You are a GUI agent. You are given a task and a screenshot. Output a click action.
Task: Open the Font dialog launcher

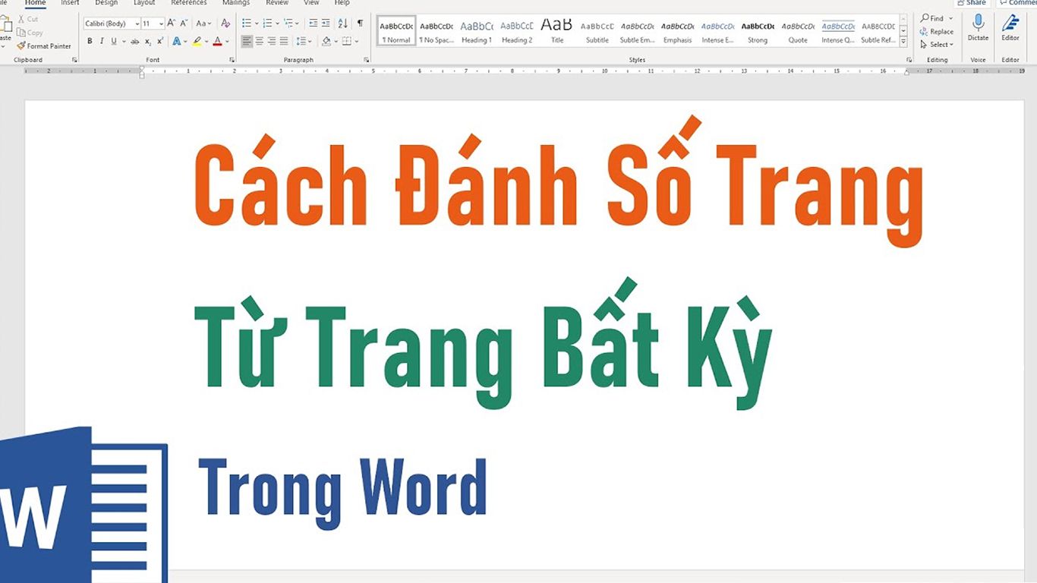(232, 59)
